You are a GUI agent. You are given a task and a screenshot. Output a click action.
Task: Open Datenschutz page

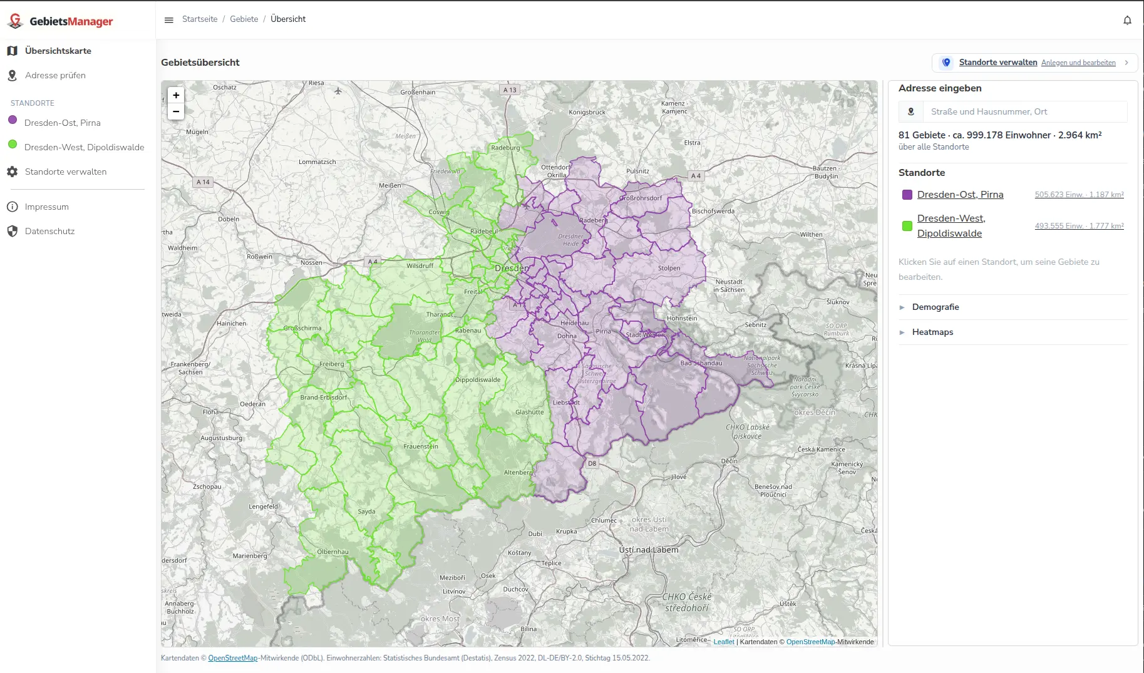point(49,231)
